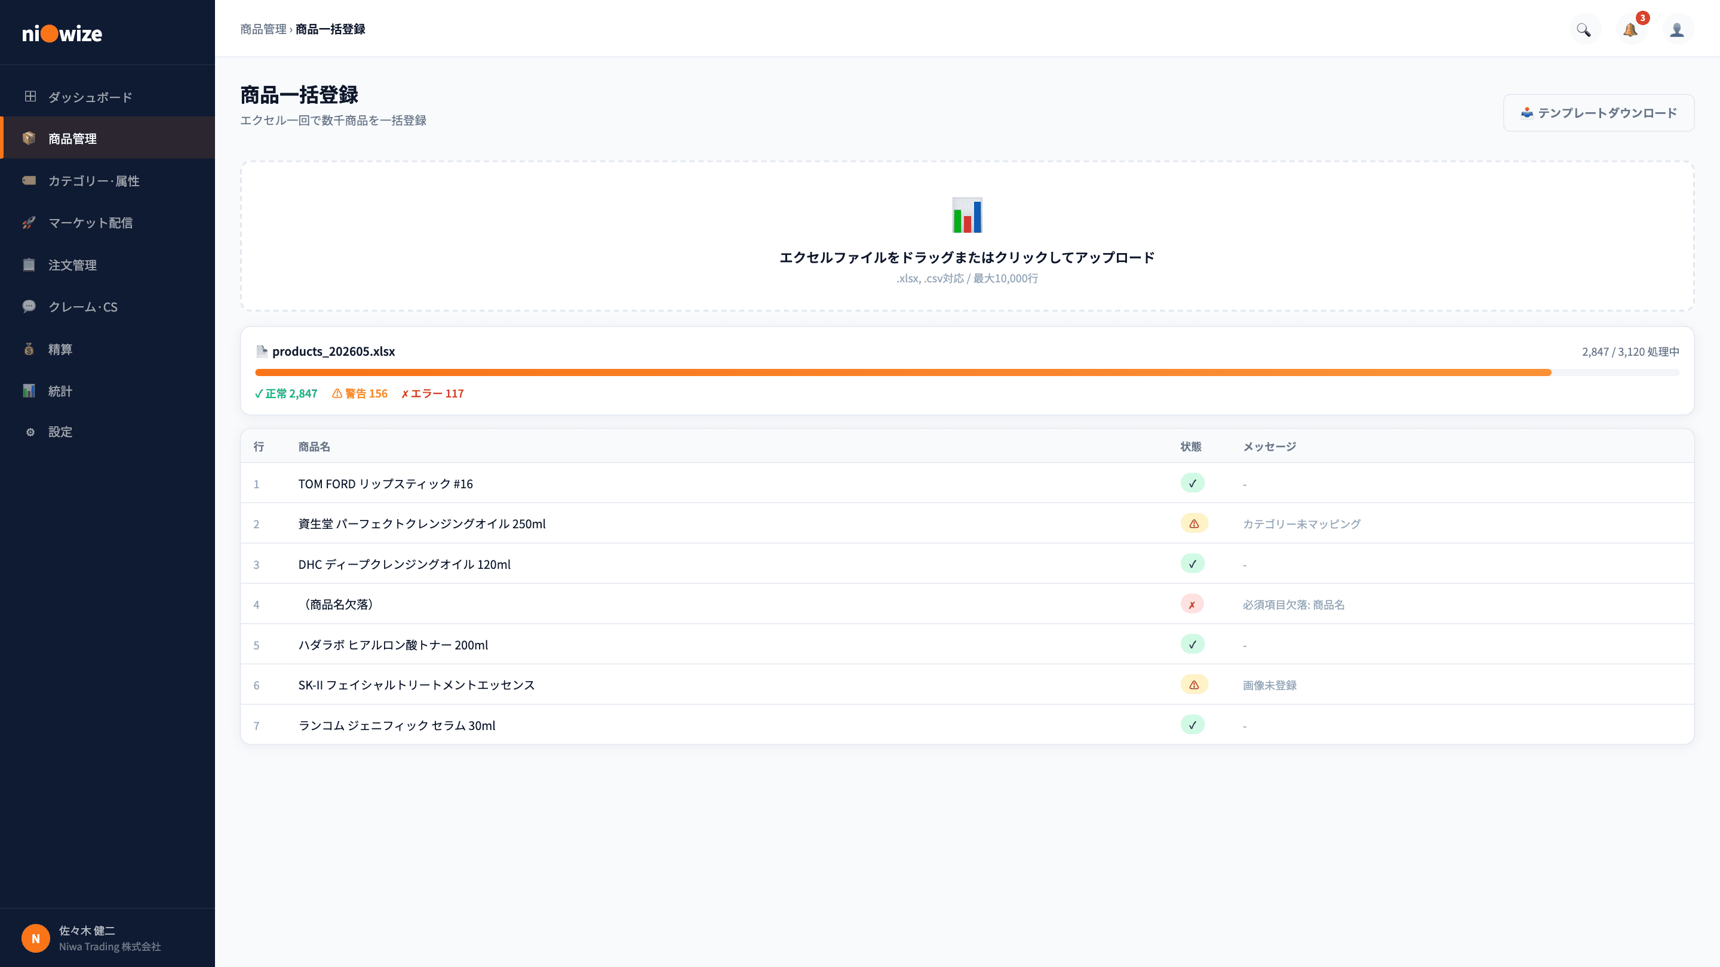This screenshot has width=1720, height=967.
Task: Click 2,847 / 3,120 処理中 status text
Action: (1630, 352)
